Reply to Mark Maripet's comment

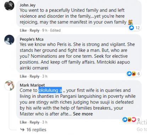34,122
